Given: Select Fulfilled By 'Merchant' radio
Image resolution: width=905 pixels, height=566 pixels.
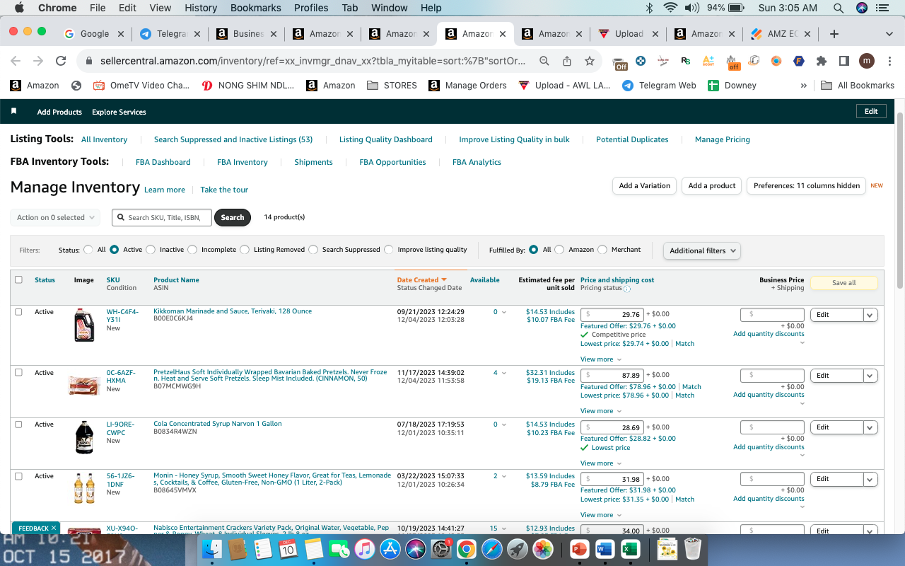Looking at the screenshot, I should pos(602,250).
